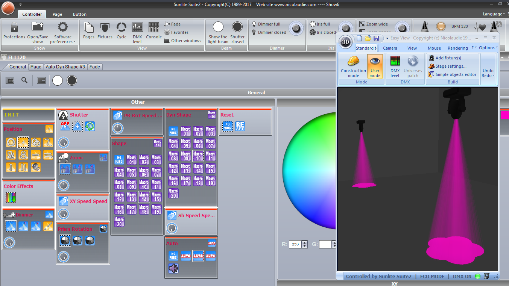
Task: Open the ? help dropdown in Easy View
Action: tap(474, 48)
